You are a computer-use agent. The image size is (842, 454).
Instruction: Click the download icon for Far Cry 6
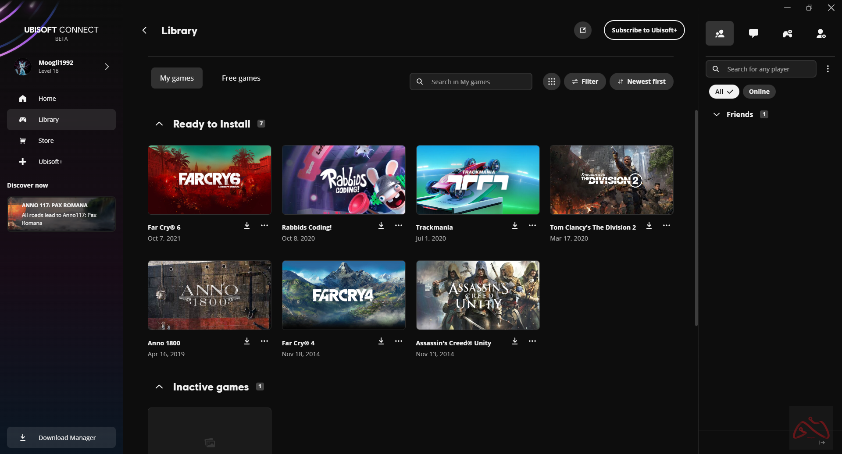coord(247,225)
